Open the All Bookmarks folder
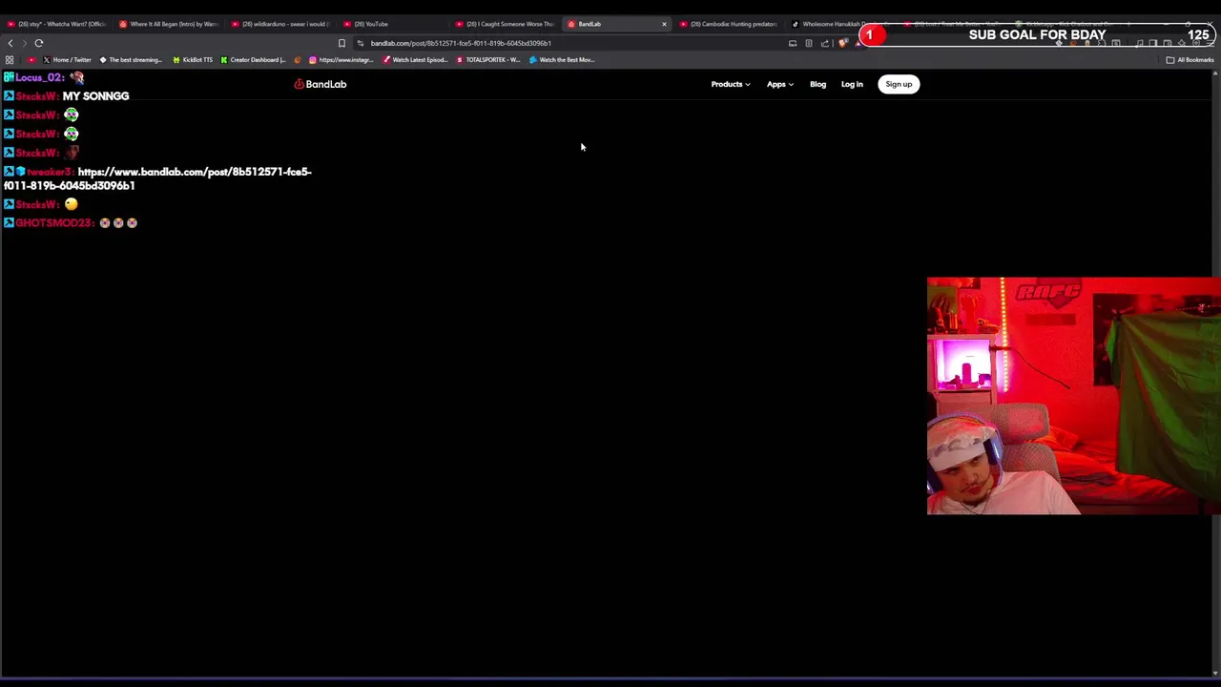The image size is (1221, 687). coord(1190,60)
